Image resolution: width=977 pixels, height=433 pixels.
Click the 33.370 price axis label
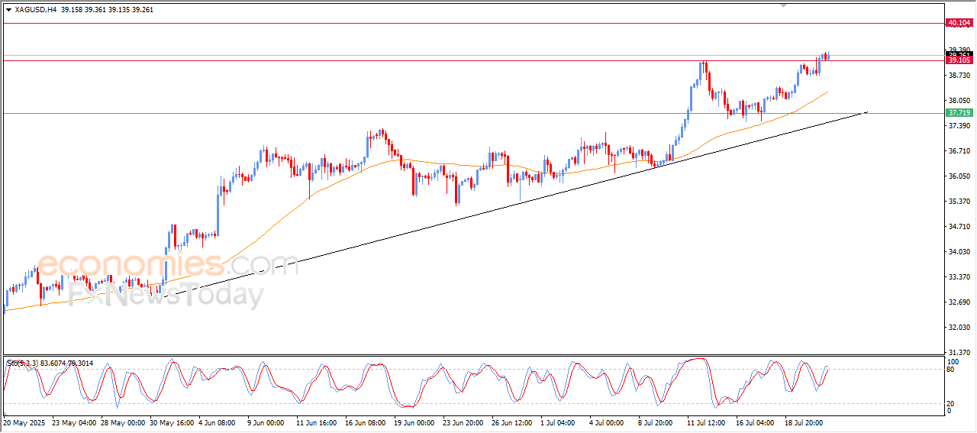coord(958,276)
